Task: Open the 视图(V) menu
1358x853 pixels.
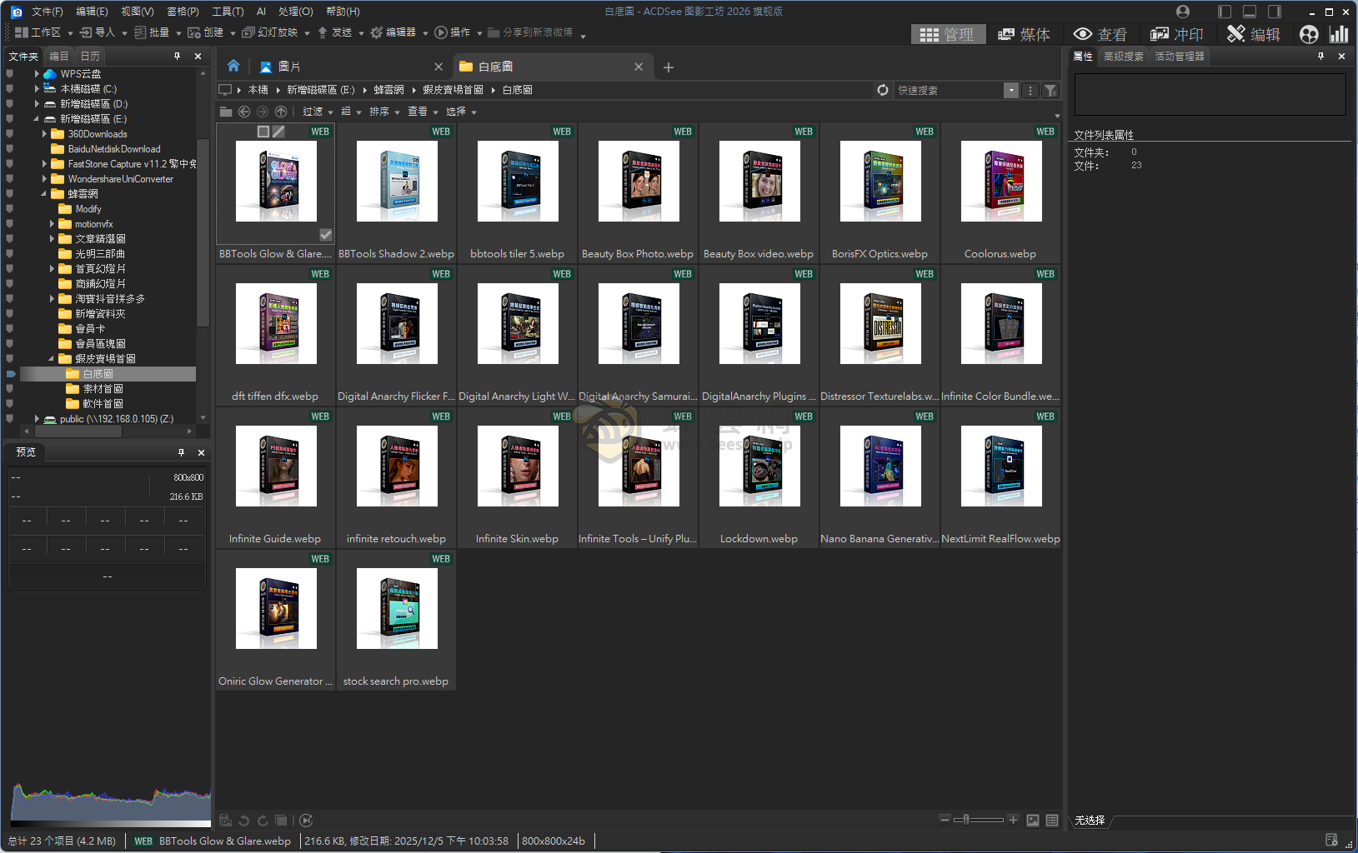Action: click(x=138, y=12)
